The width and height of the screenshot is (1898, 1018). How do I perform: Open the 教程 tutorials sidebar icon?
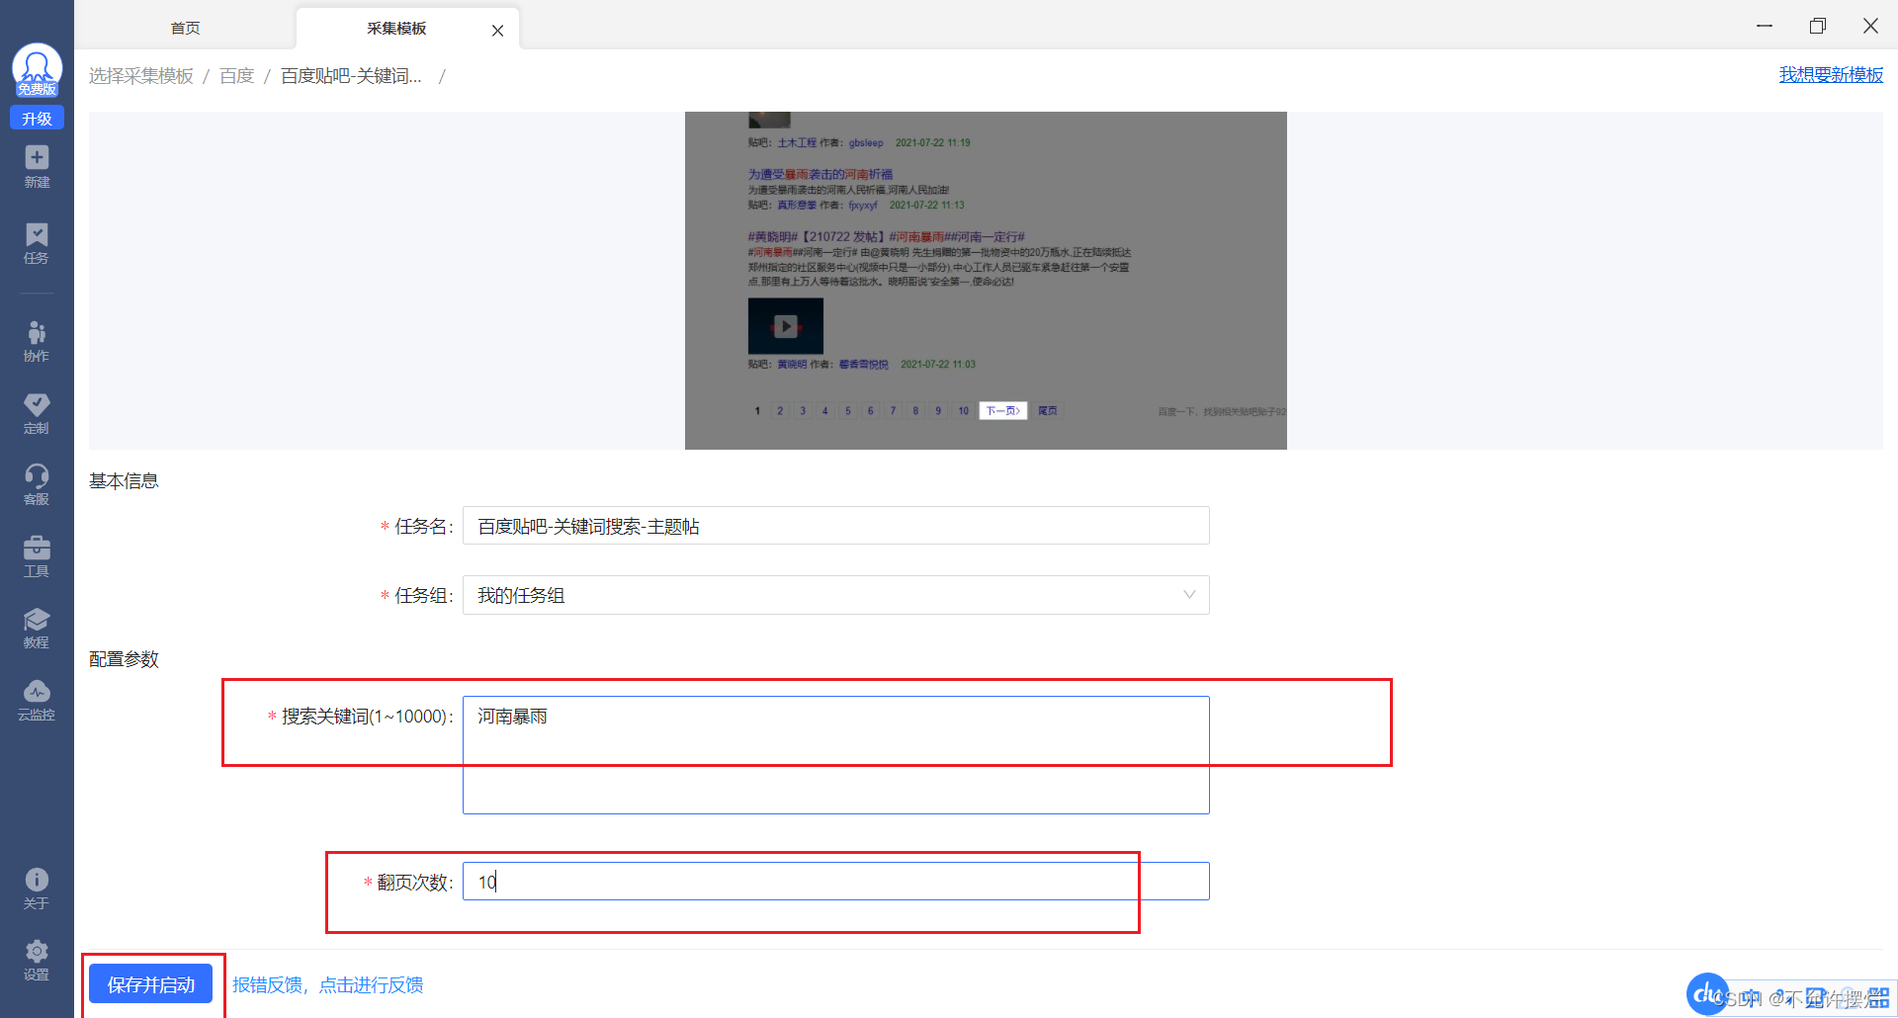pos(37,629)
